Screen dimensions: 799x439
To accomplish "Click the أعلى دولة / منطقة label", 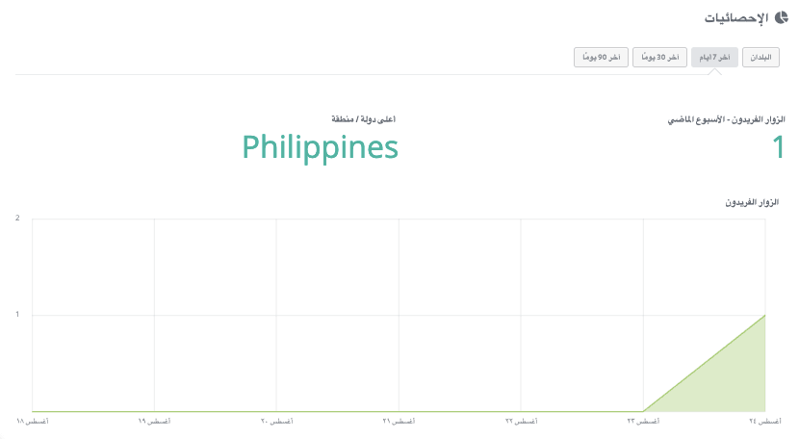I will 363,118.
